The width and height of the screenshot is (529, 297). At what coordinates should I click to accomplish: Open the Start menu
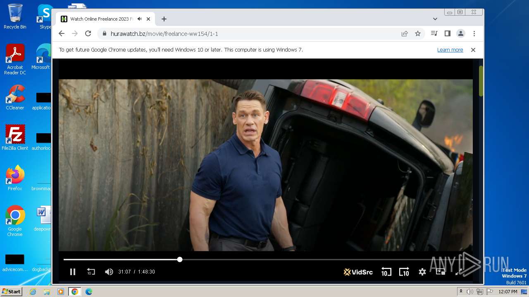point(11,292)
